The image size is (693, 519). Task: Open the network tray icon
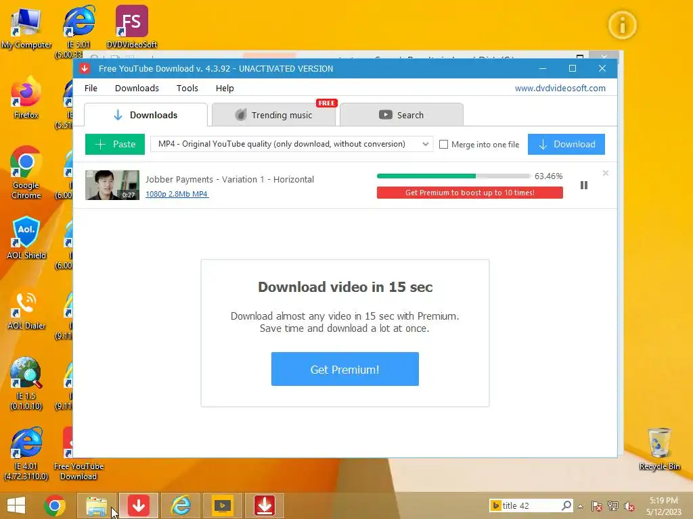click(x=613, y=506)
